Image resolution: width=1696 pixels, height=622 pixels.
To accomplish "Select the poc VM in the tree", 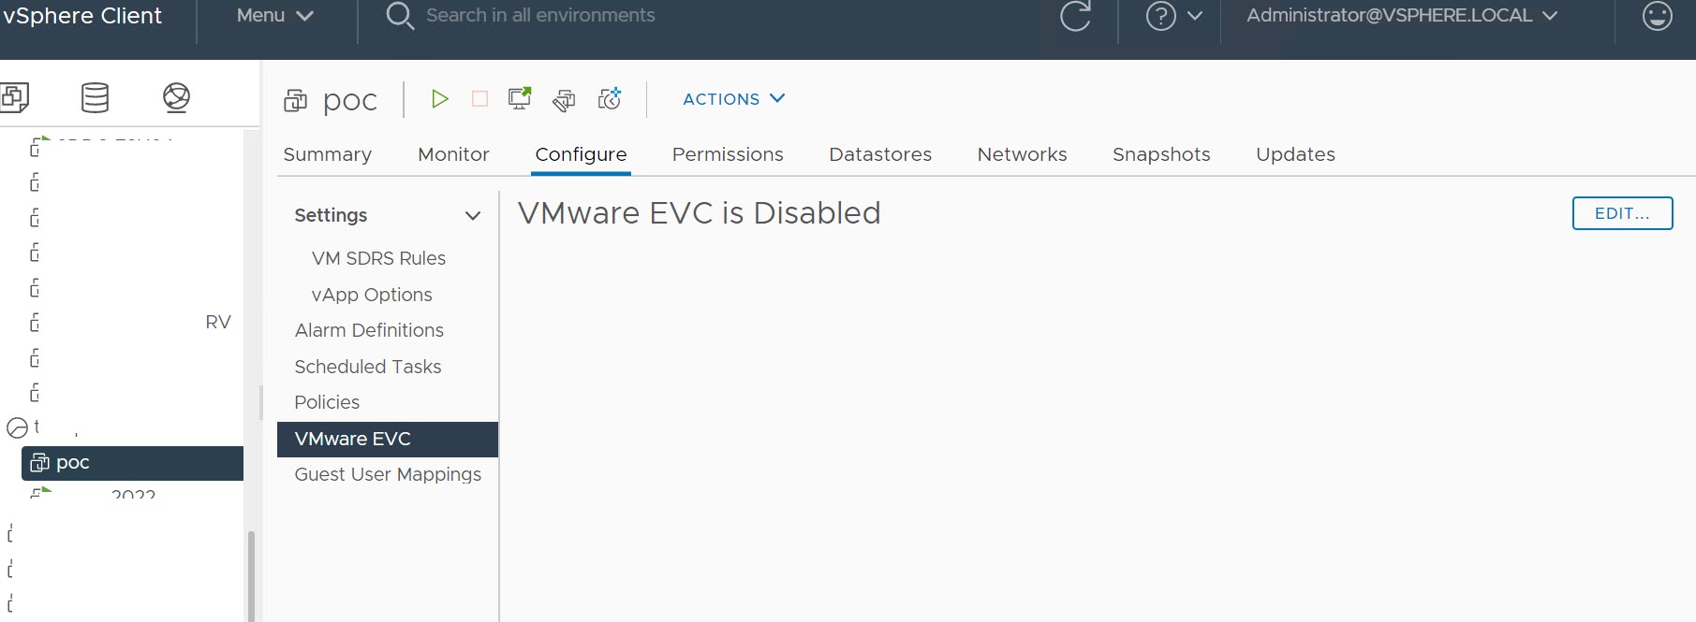I will pos(73,463).
